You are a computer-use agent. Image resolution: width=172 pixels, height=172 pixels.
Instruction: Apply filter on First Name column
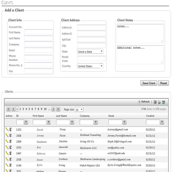49,122
